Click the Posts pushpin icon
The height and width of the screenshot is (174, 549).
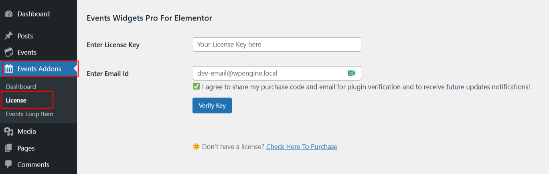tap(8, 36)
